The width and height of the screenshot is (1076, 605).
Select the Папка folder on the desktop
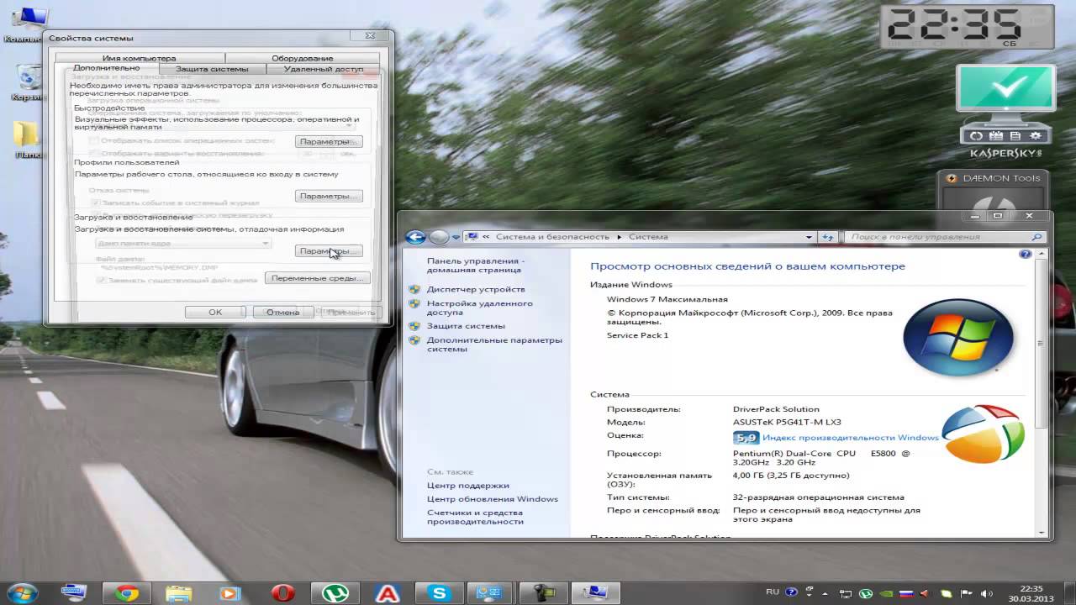tap(27, 140)
